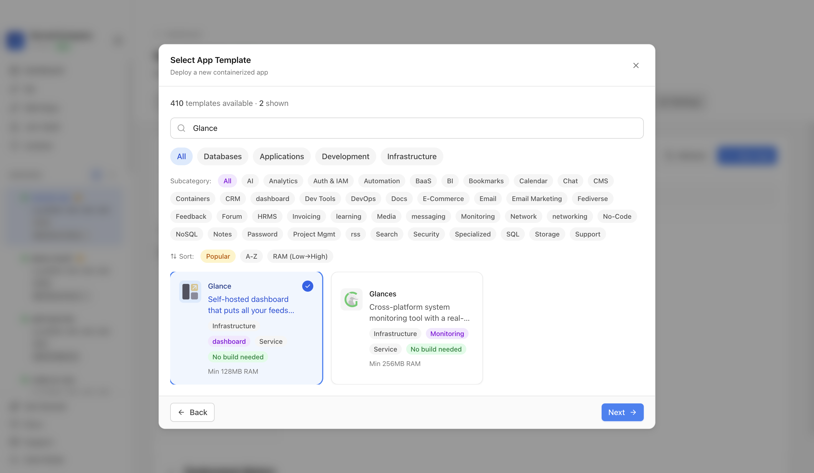Select the All category tab
The width and height of the screenshot is (814, 473).
(x=182, y=156)
